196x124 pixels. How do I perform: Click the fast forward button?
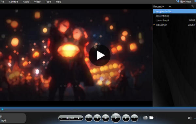(x=126, y=118)
